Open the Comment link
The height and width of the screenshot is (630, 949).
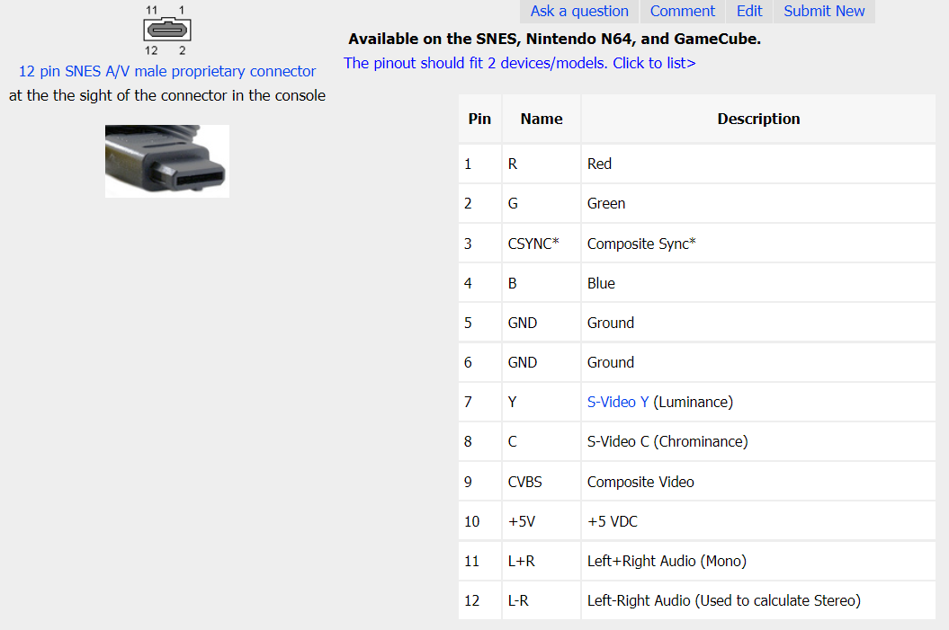pos(682,11)
